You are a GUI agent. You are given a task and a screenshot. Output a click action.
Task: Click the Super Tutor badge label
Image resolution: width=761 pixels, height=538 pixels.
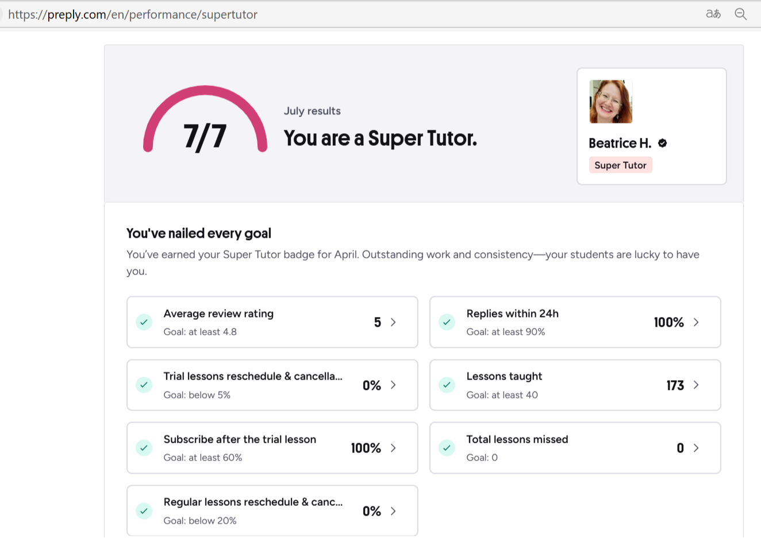[x=620, y=165]
